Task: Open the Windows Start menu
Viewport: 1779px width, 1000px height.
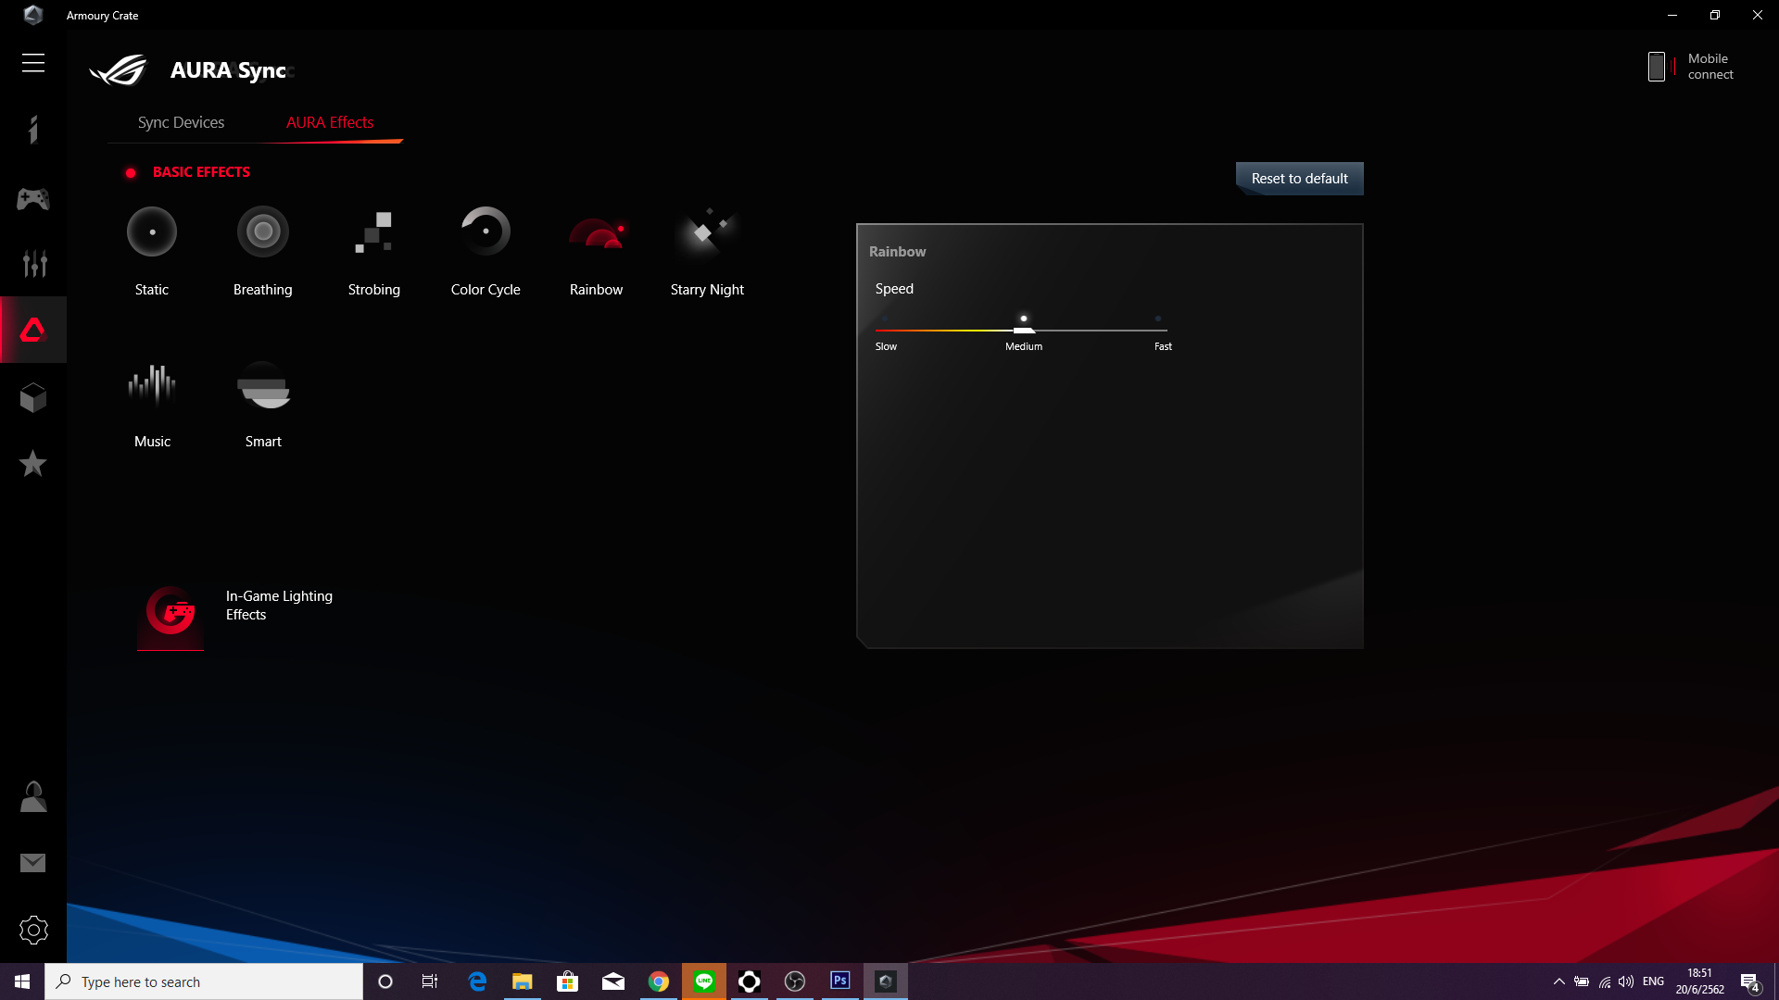Action: point(22,981)
